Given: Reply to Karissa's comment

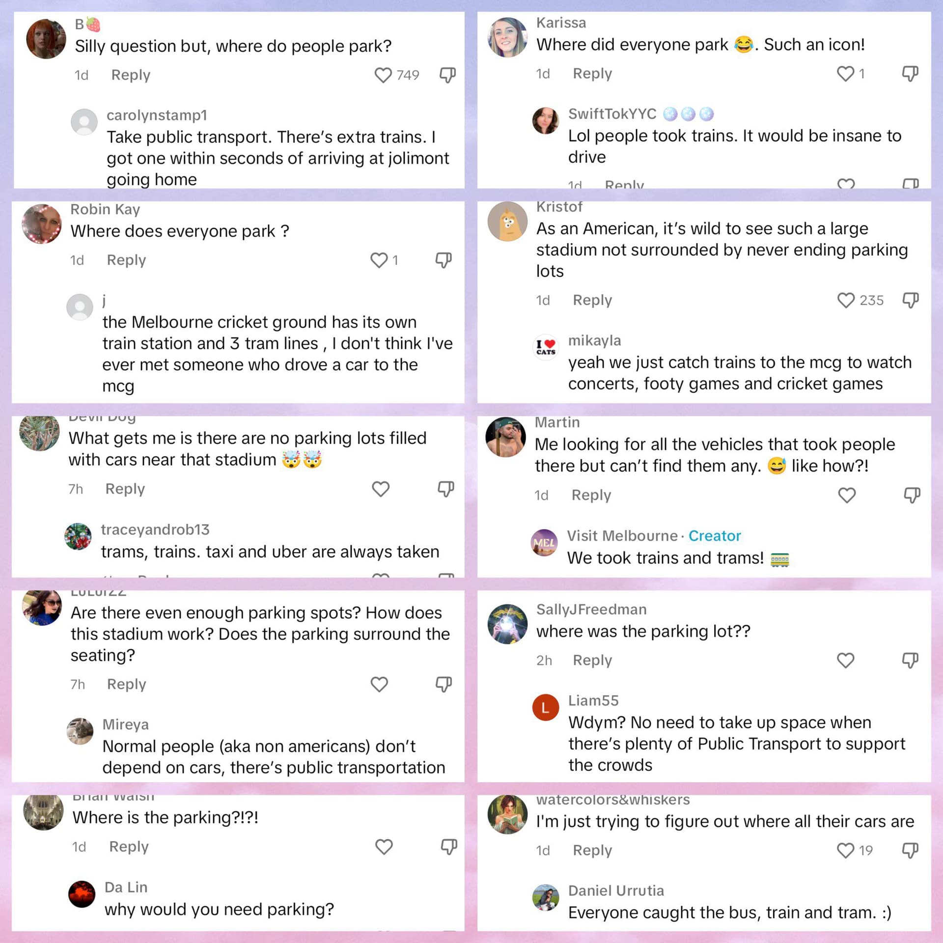Looking at the screenshot, I should coord(592,74).
